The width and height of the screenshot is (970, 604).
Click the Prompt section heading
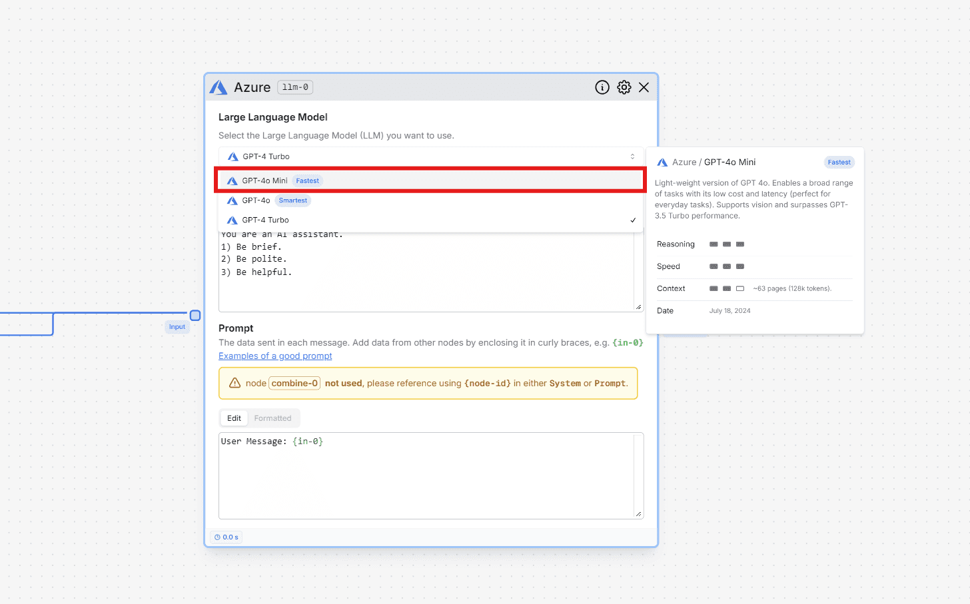click(x=236, y=328)
